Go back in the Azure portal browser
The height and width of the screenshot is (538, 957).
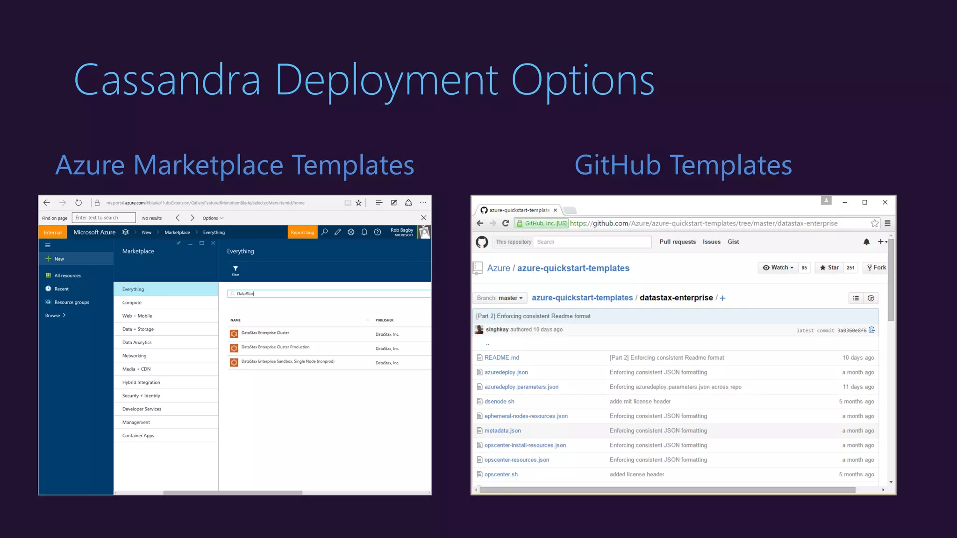pyautogui.click(x=47, y=203)
